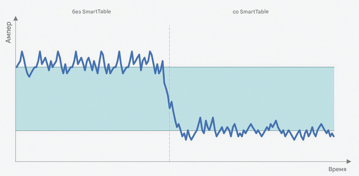The height and width of the screenshot is (176, 359).
Task: Click the "со SmartTable" heading label
Action: [251, 12]
